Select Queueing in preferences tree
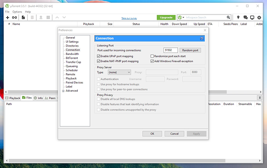 (72, 66)
